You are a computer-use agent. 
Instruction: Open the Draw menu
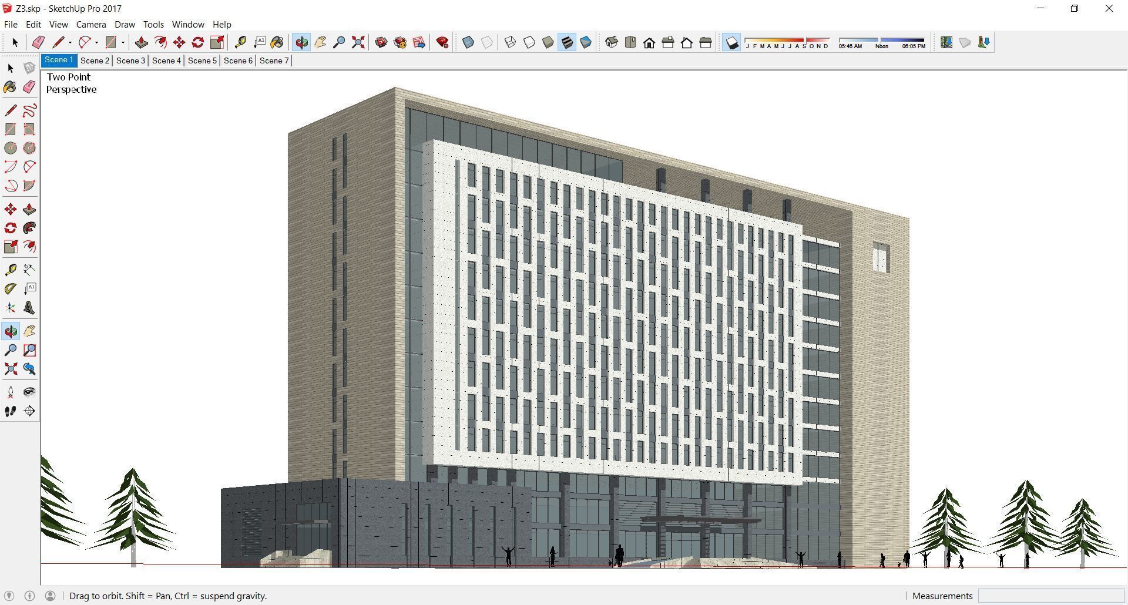[x=125, y=24]
